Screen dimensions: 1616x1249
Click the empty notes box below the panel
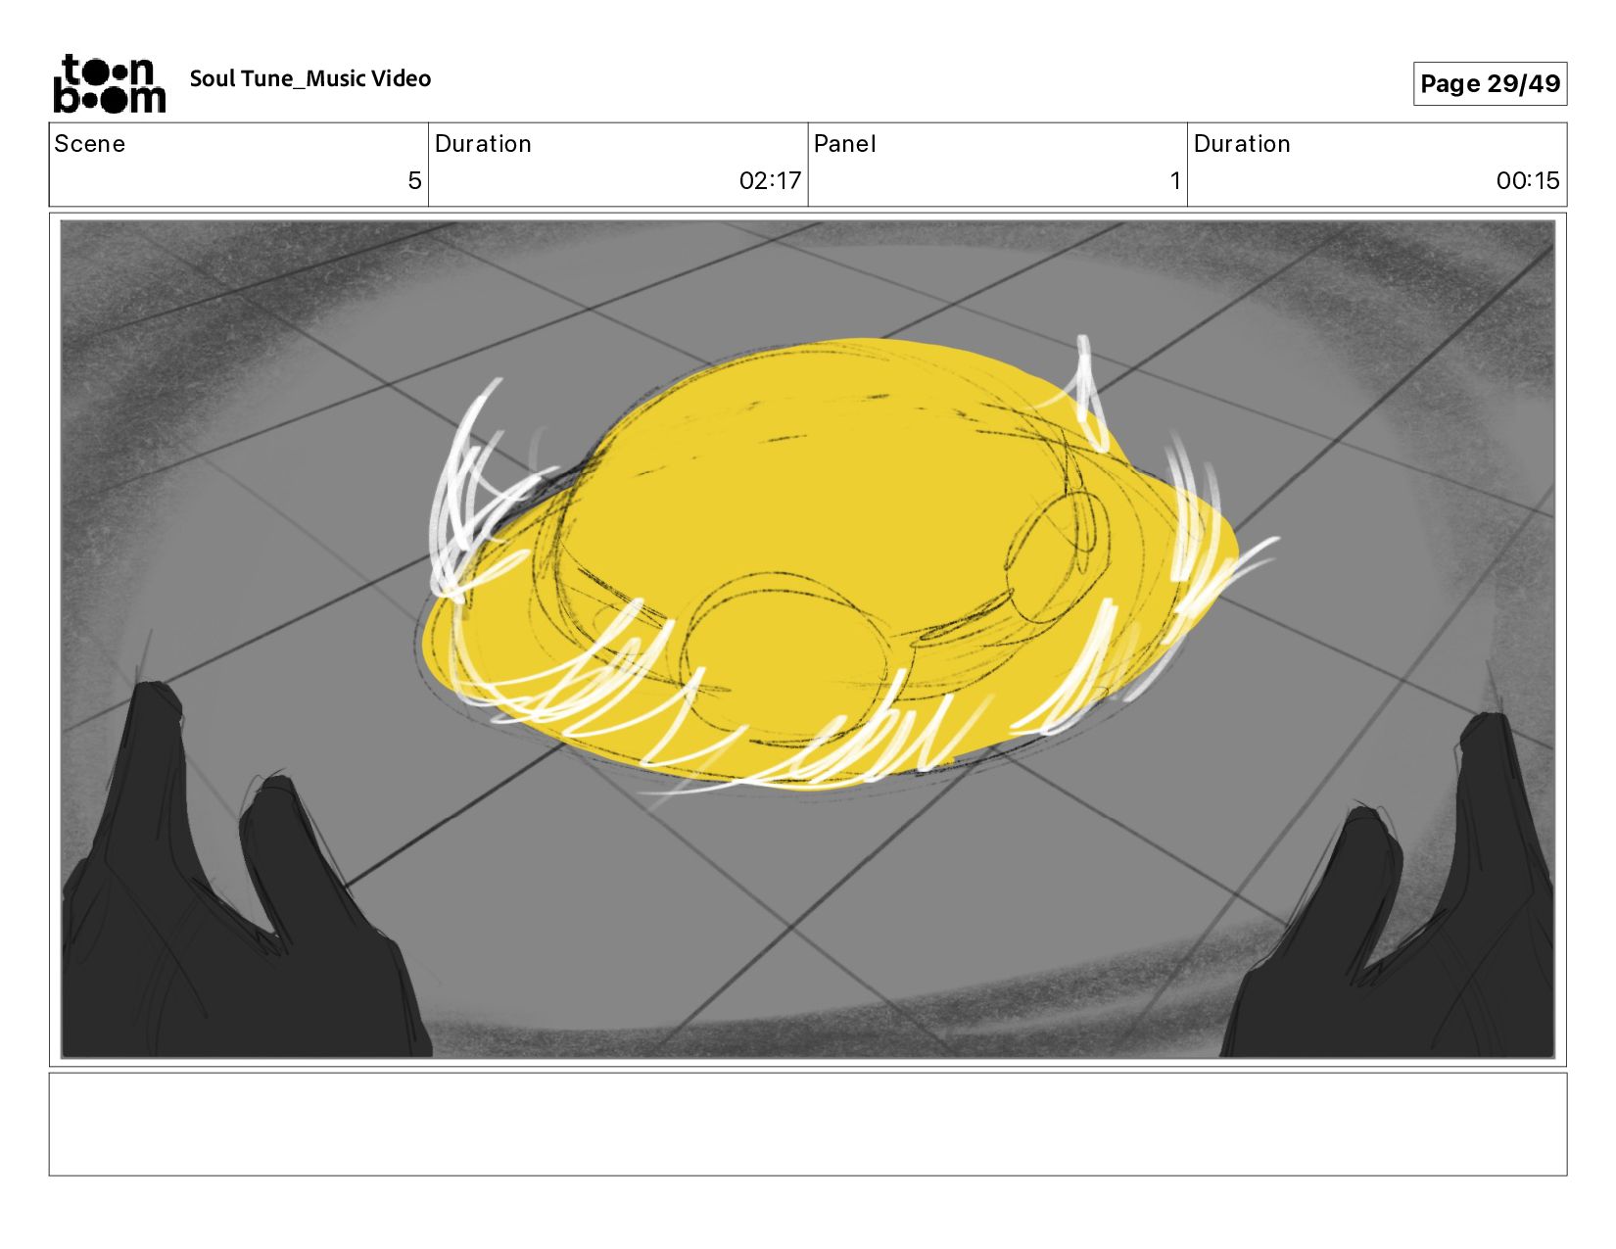coord(807,1124)
